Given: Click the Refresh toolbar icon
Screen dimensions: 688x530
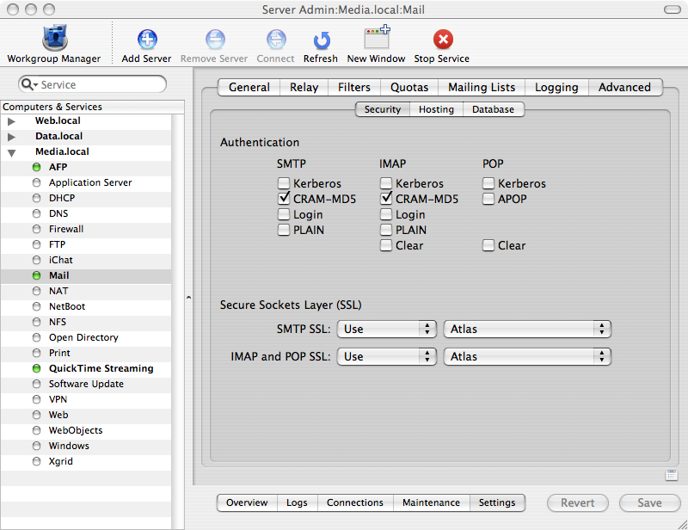Looking at the screenshot, I should [x=321, y=40].
